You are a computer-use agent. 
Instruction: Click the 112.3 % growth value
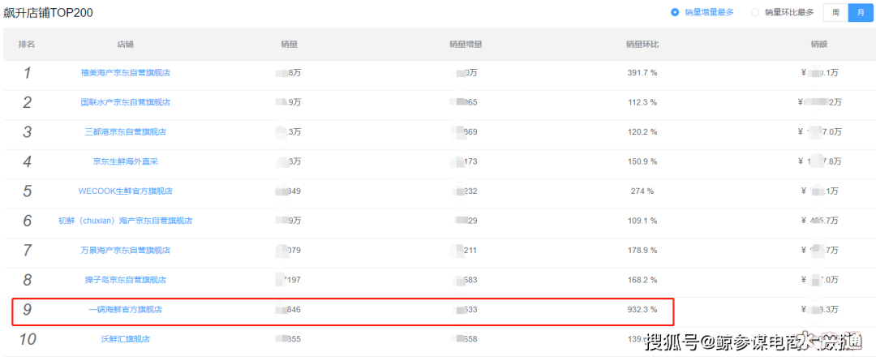pos(642,102)
